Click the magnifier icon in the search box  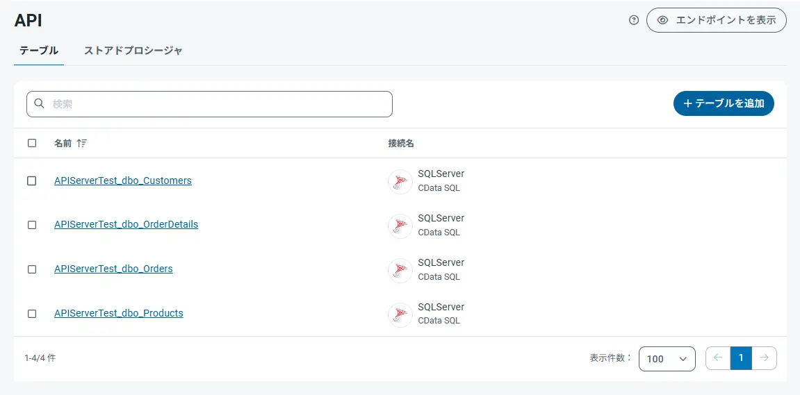click(x=40, y=103)
